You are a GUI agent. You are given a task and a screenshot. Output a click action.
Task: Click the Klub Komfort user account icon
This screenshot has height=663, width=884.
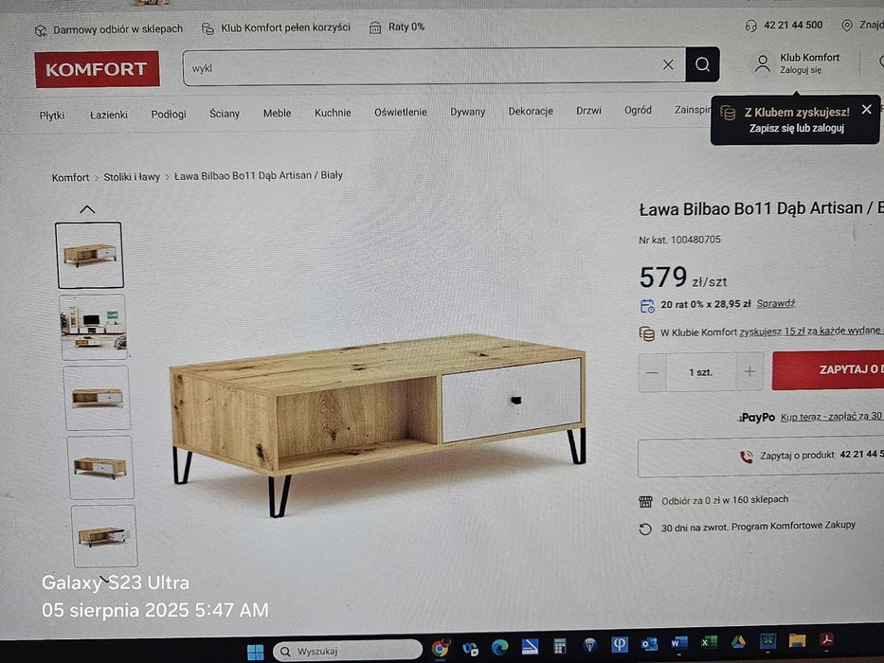(762, 63)
